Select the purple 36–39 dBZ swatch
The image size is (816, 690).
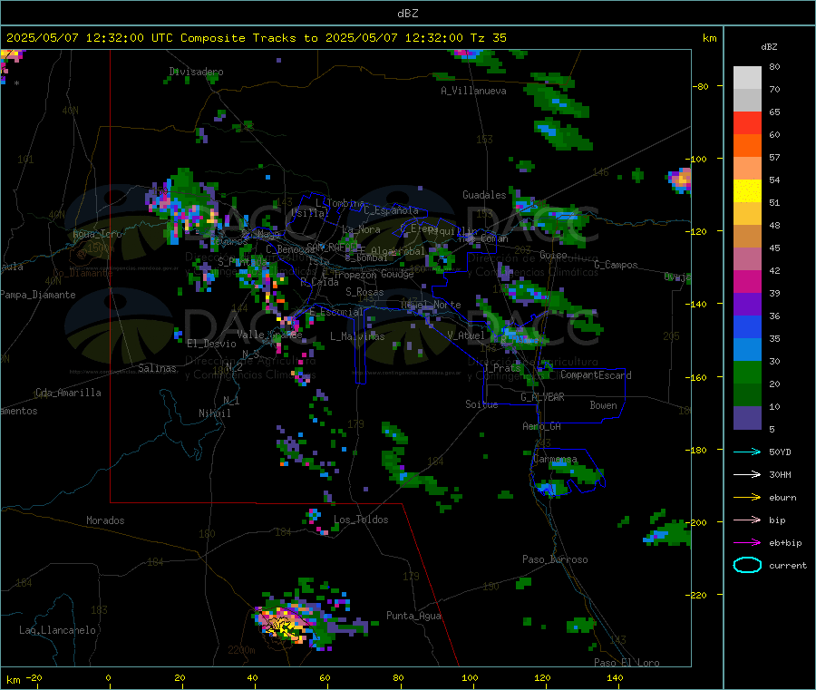[747, 305]
